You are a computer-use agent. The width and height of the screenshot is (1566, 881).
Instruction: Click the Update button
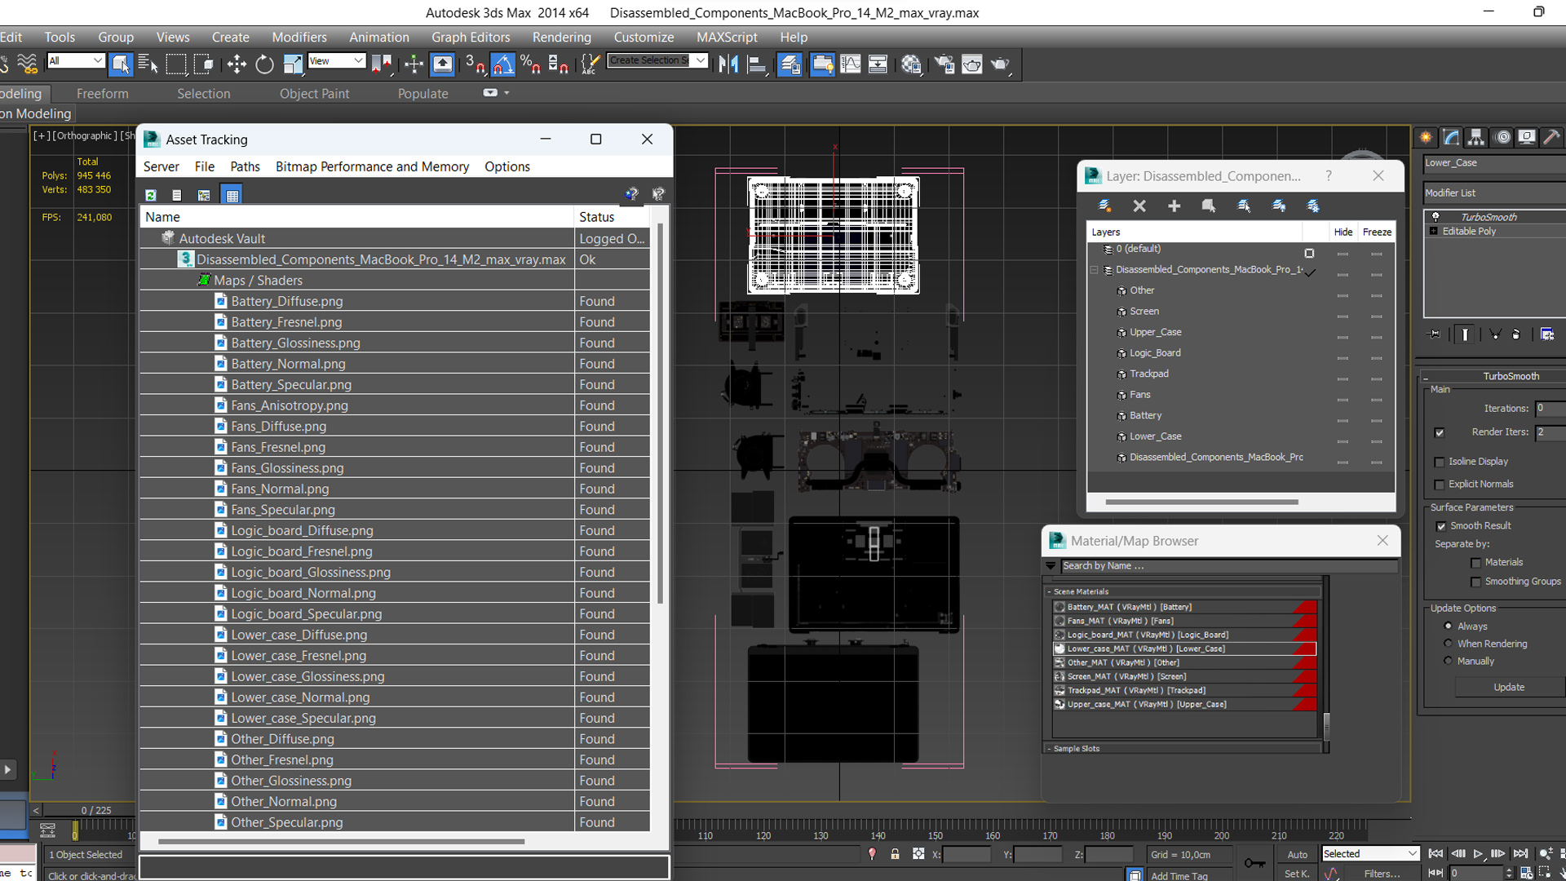point(1508,688)
